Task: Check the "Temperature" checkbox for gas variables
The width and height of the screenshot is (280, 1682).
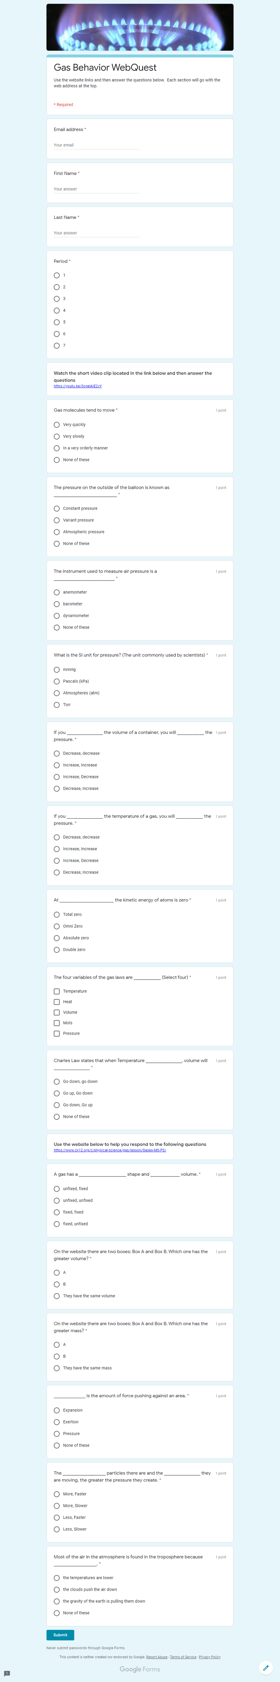Action: (x=57, y=990)
